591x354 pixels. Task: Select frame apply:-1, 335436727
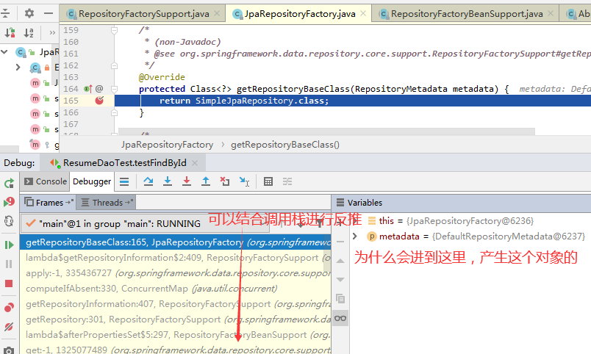point(175,273)
